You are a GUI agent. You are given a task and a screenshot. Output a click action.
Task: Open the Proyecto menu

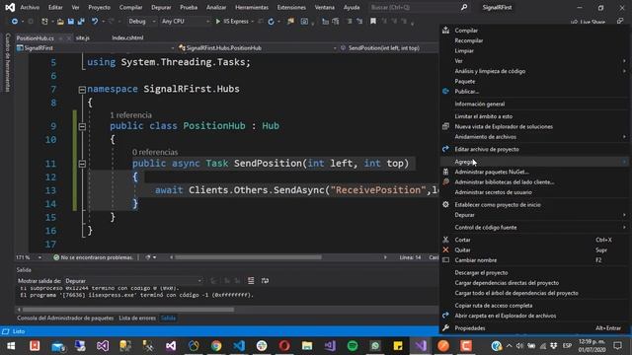99,7
